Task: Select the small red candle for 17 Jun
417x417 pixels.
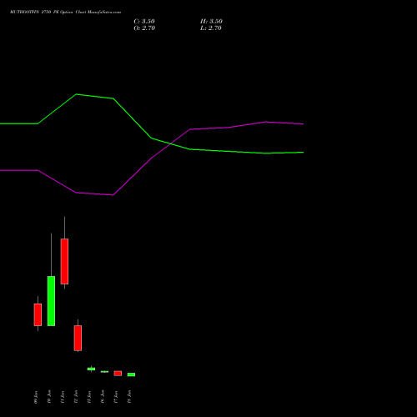Action: point(118,374)
